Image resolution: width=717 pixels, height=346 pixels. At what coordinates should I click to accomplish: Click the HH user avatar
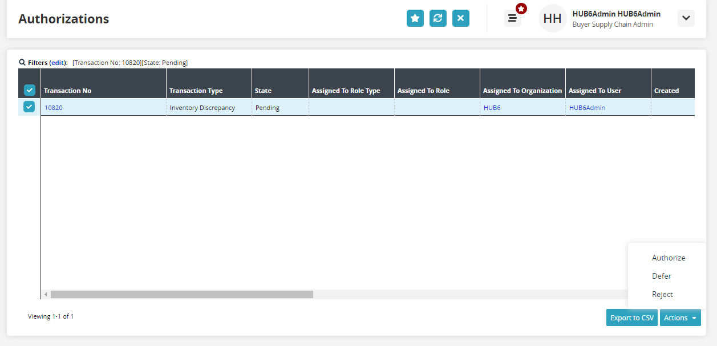(552, 18)
